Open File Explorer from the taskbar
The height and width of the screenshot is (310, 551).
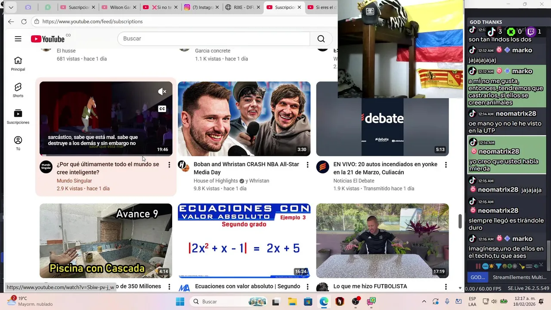pos(292,301)
